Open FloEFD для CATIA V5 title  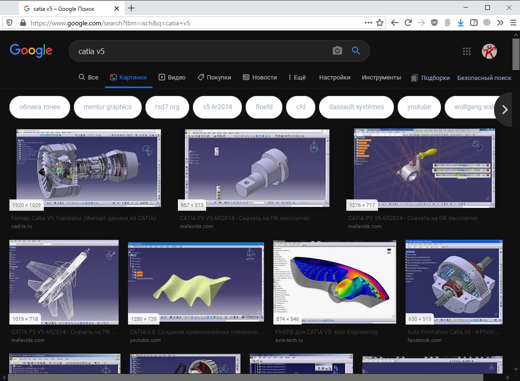[x=326, y=332]
